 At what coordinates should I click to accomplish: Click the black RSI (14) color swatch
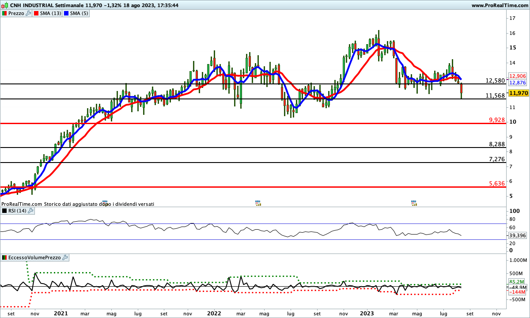(x=4, y=211)
